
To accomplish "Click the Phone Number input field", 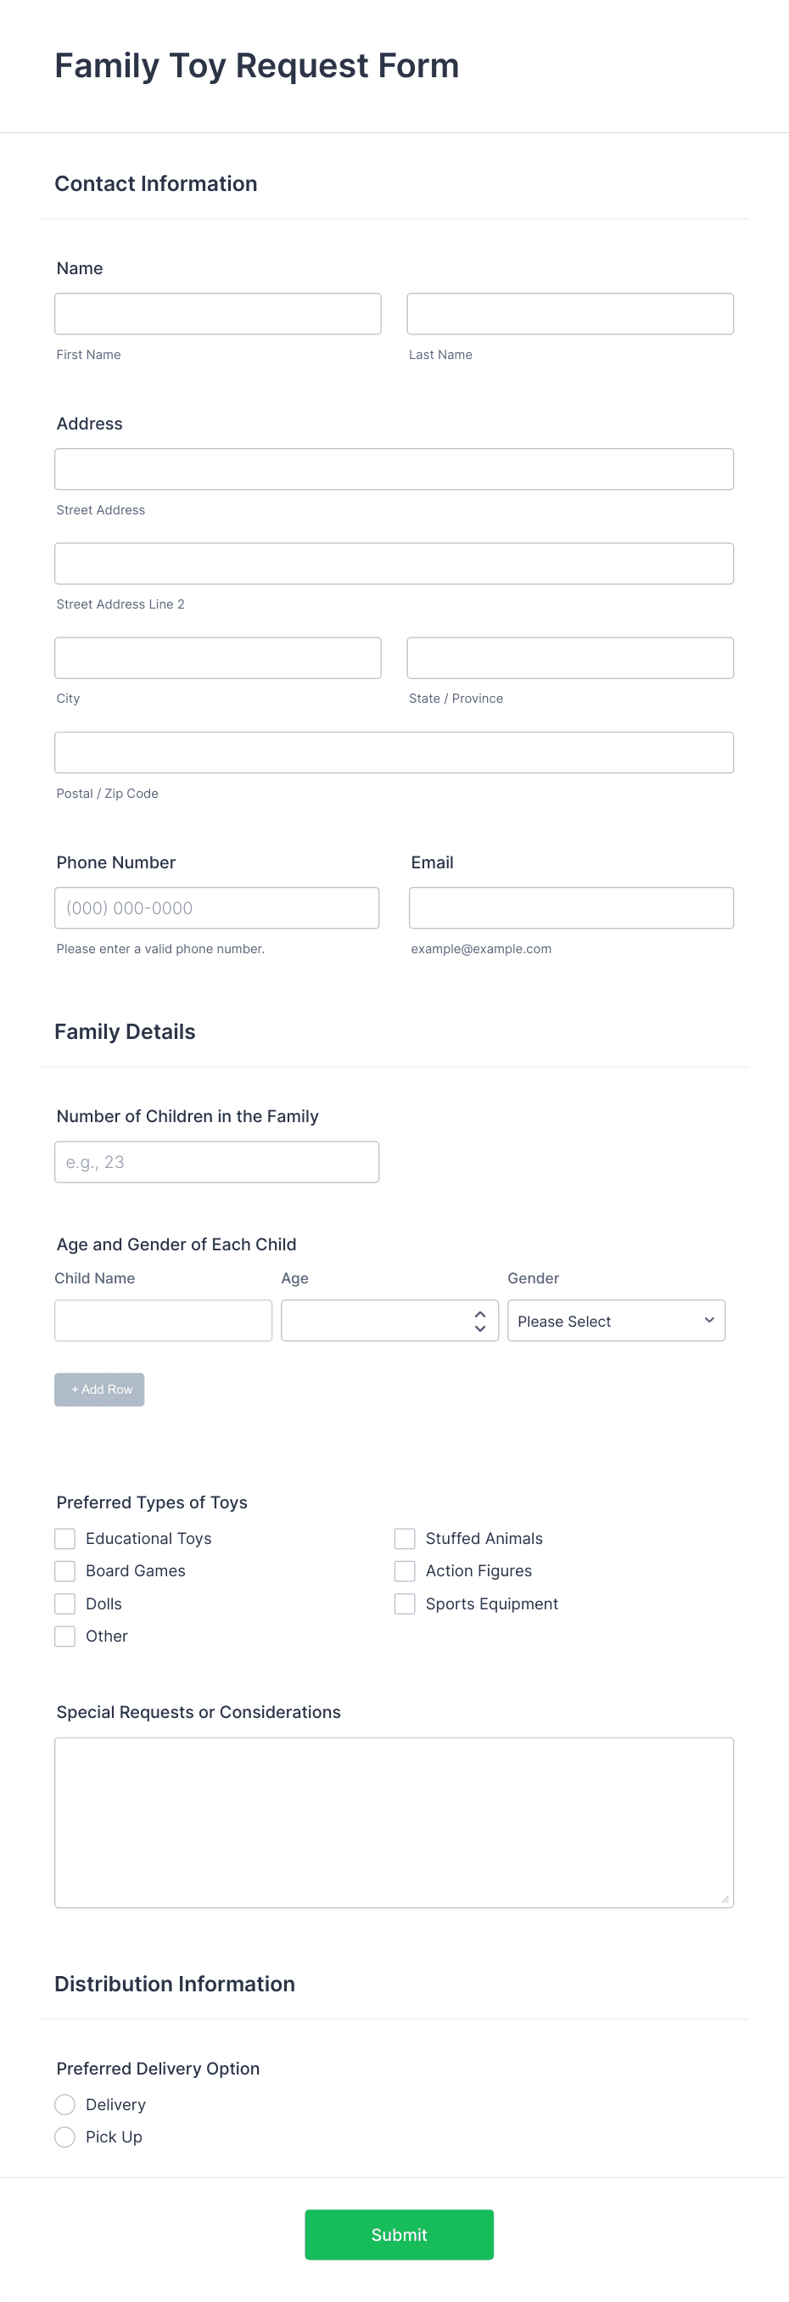I will [x=216, y=907].
